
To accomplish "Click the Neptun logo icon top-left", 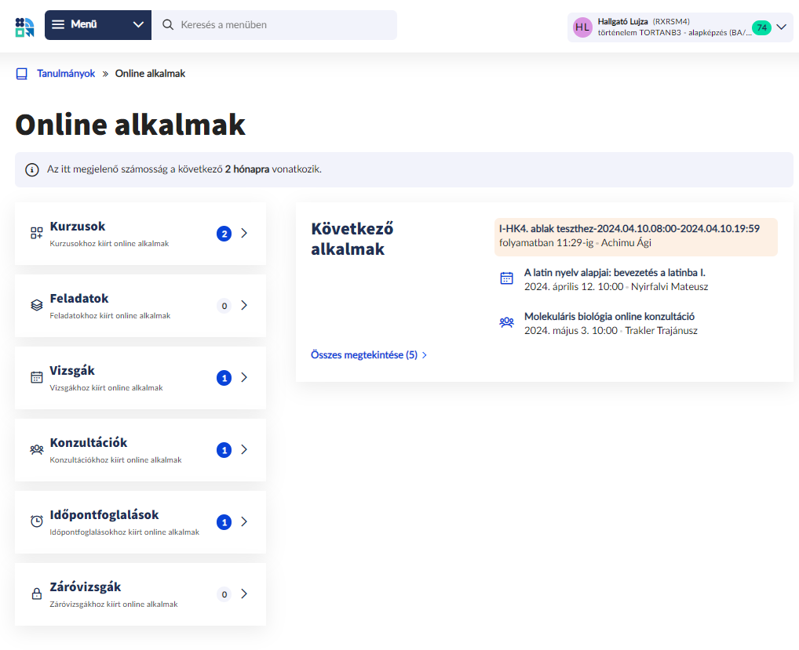I will tap(24, 25).
